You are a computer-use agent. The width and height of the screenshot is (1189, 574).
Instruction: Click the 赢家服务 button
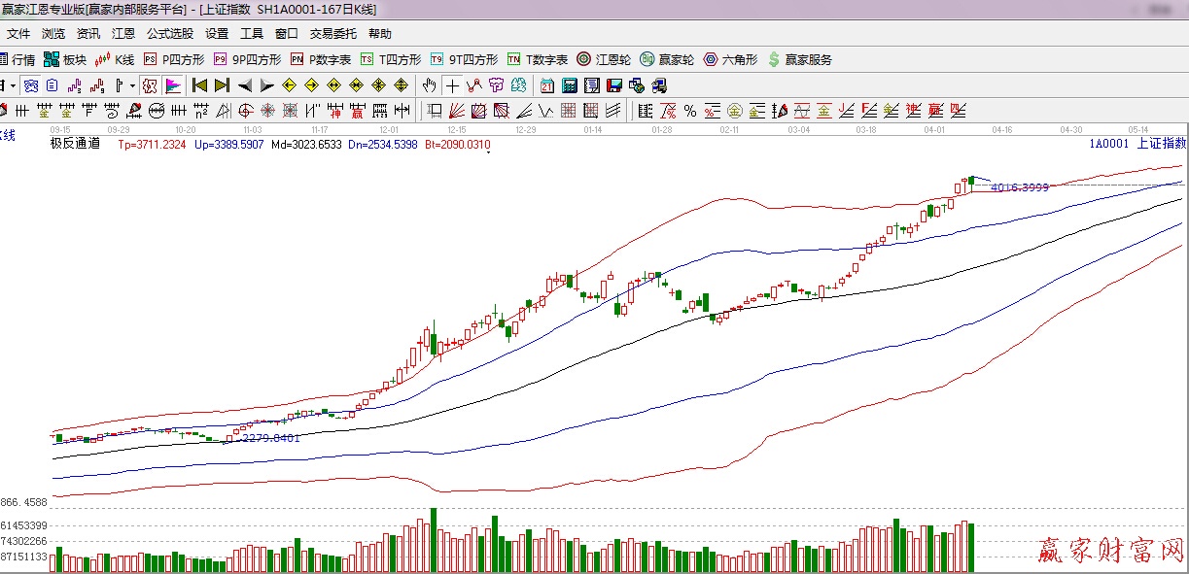pos(799,59)
